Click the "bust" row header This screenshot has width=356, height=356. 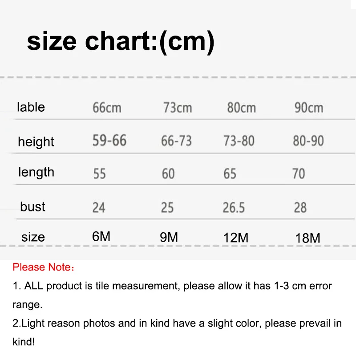click(x=32, y=207)
